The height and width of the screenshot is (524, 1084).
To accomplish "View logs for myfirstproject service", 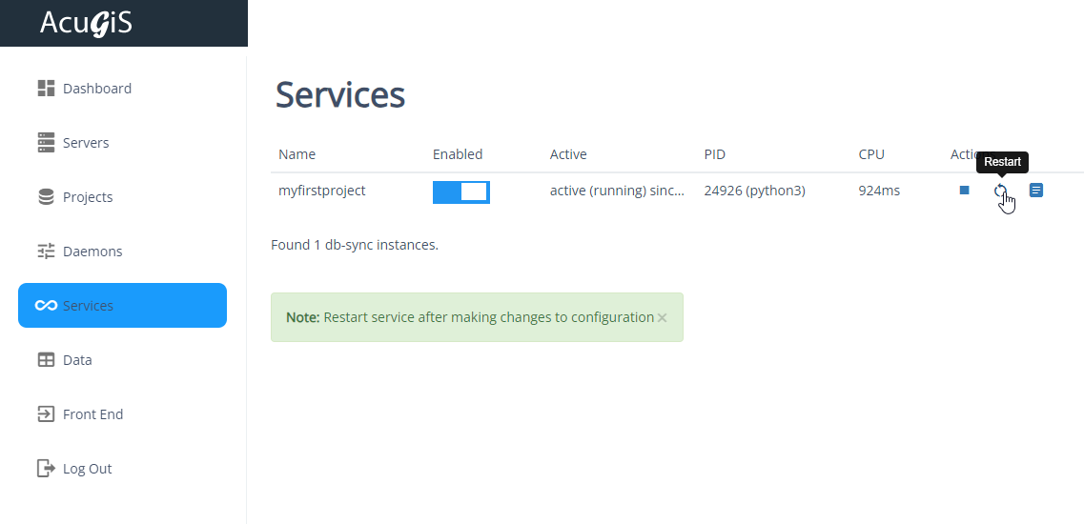I will (1036, 191).
